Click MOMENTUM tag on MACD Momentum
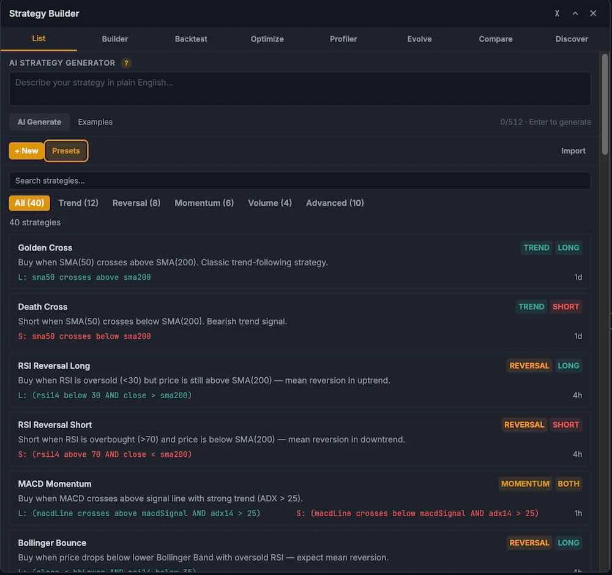Screen dimensions: 612x575 click(525, 484)
